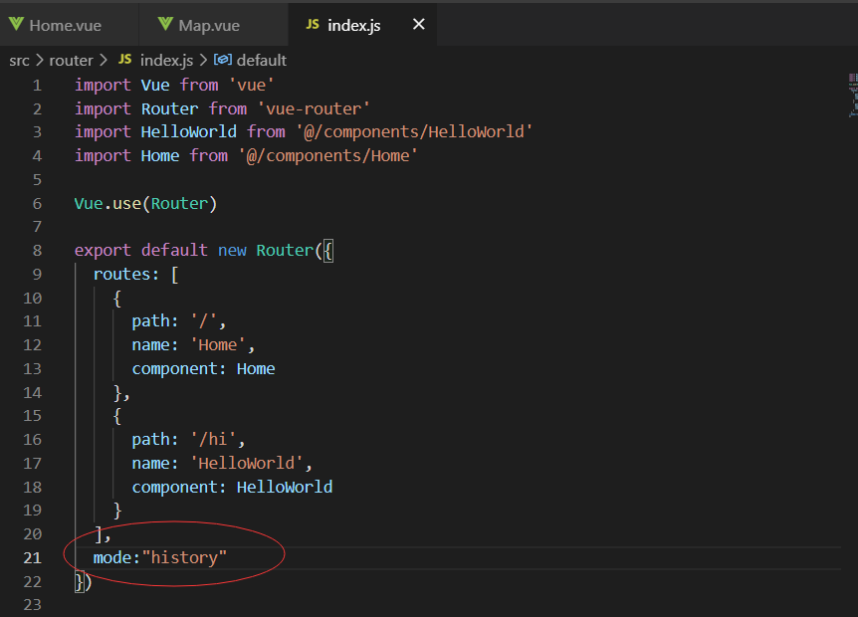
Task: Click 'mode' property on line 21
Action: (112, 558)
